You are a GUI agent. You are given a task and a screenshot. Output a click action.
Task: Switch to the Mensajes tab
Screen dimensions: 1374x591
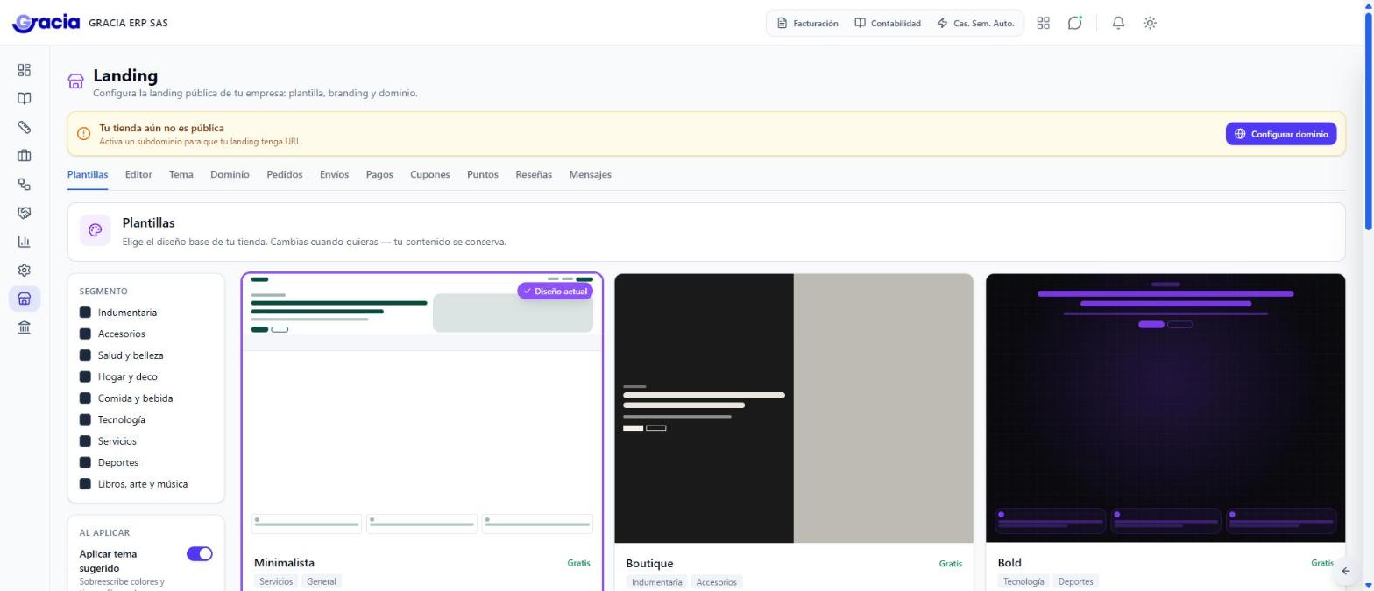590,174
